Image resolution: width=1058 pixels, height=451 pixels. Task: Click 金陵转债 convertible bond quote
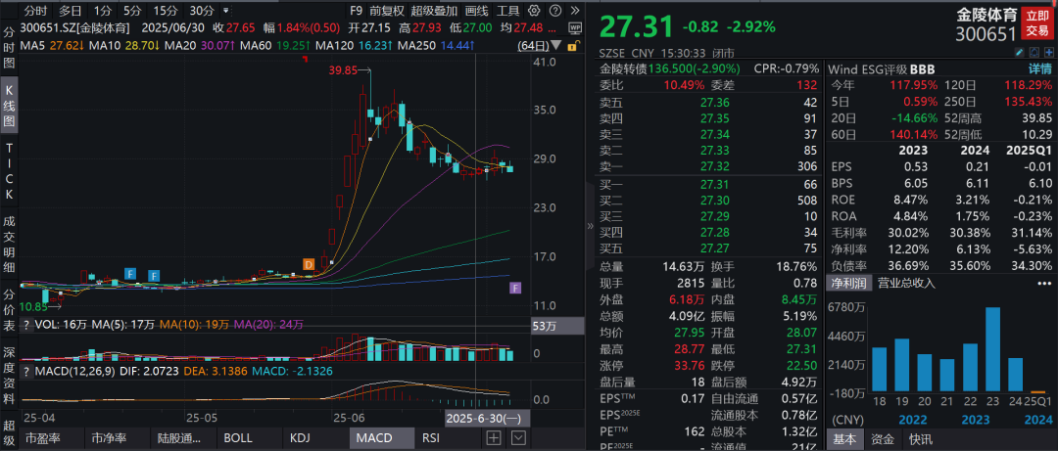[x=670, y=68]
